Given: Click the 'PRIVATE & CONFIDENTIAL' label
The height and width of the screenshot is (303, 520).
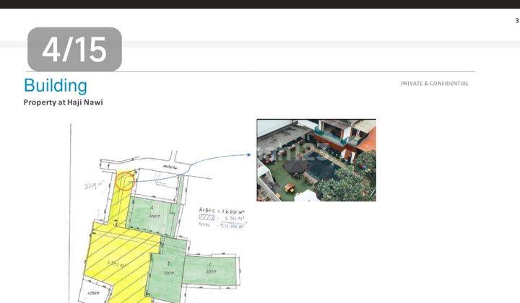Looking at the screenshot, I should coord(435,84).
